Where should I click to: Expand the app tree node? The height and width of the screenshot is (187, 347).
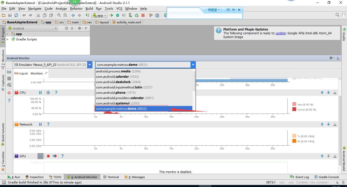8,34
